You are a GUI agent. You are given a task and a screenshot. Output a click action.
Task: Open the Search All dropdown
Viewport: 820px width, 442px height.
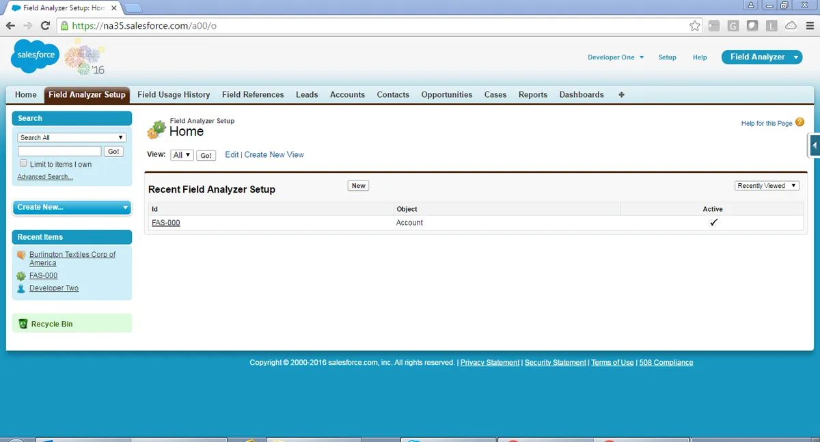point(72,137)
